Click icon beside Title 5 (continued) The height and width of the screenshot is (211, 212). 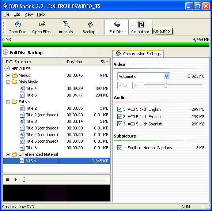tap(22, 141)
